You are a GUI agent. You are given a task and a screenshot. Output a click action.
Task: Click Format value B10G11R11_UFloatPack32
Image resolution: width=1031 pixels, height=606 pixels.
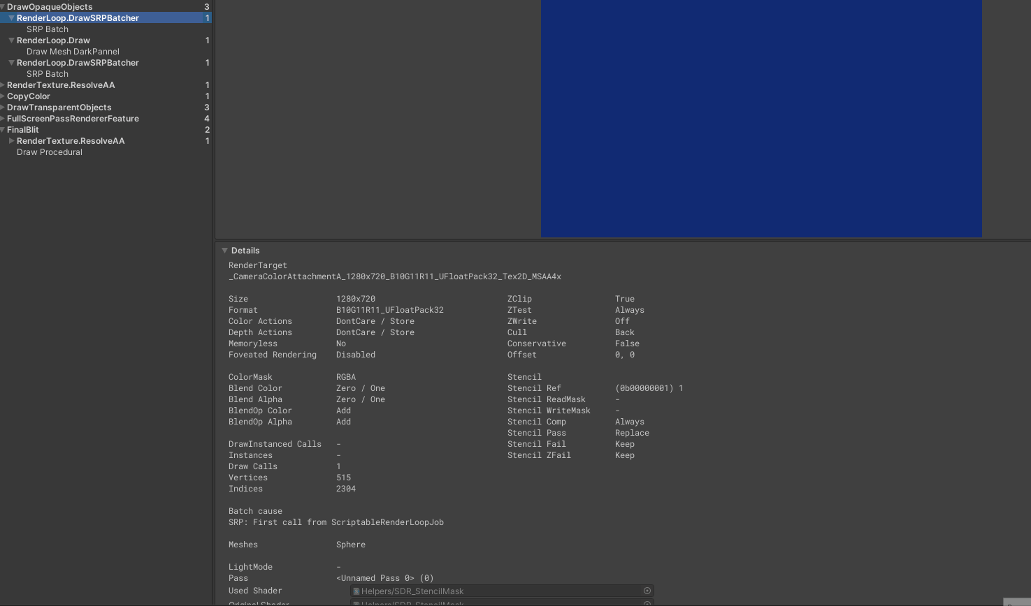[x=390, y=310]
